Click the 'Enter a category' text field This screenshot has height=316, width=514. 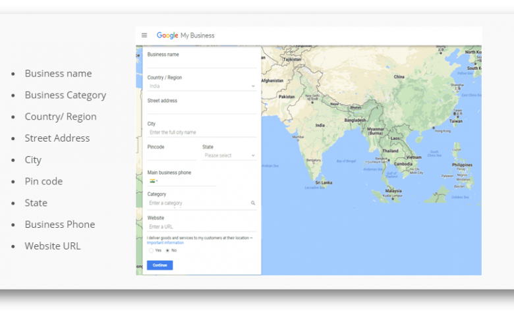[x=198, y=203]
